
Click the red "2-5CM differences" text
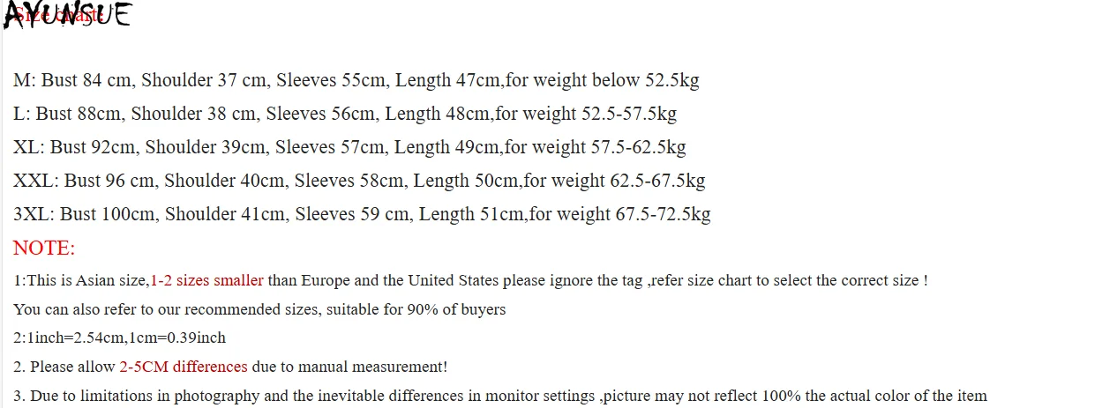184,367
